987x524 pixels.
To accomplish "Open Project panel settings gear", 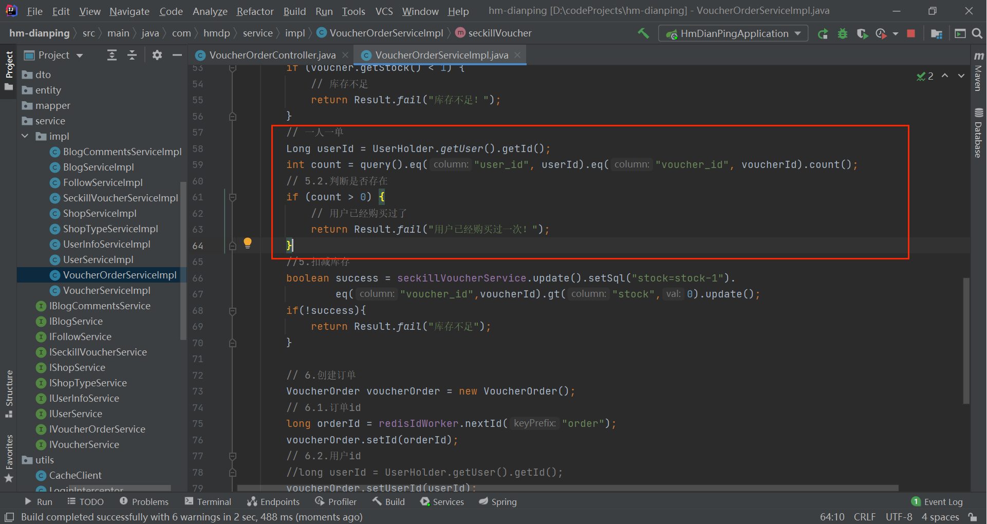I will click(157, 55).
